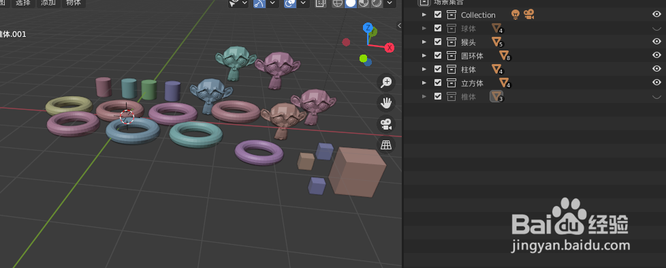Click the blue Z axis on gizmo
Screen dimensions: 666x268
point(368,28)
